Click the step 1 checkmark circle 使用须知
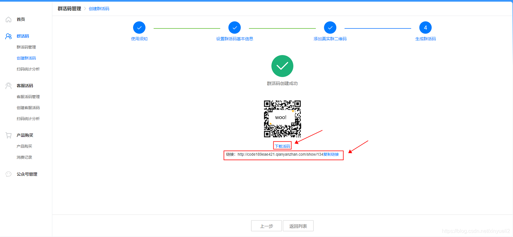513x237 pixels. click(x=139, y=28)
